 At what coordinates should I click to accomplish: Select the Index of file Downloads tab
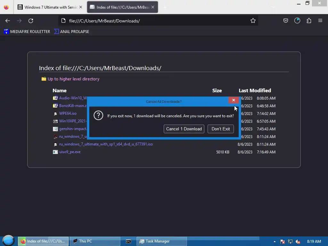122,7
